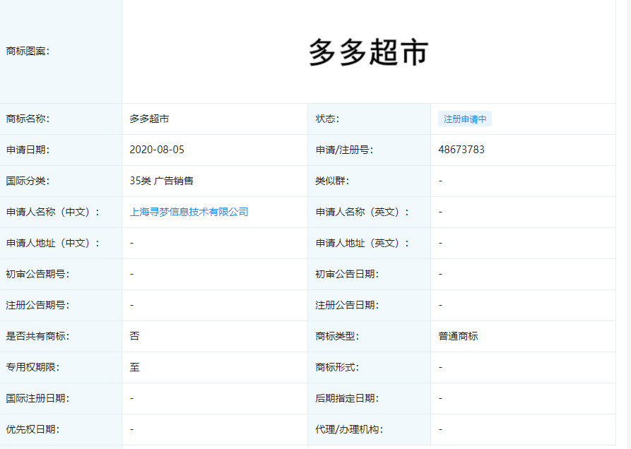631x449 pixels.
Task: Select the 商标类型 field label
Action: 337,336
